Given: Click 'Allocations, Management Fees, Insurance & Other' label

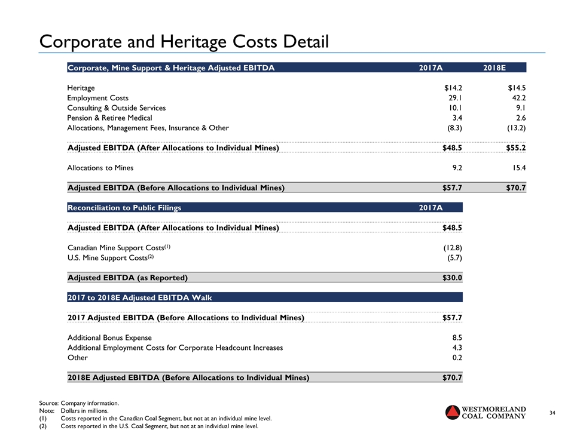Looking at the screenshot, I should (x=148, y=128).
